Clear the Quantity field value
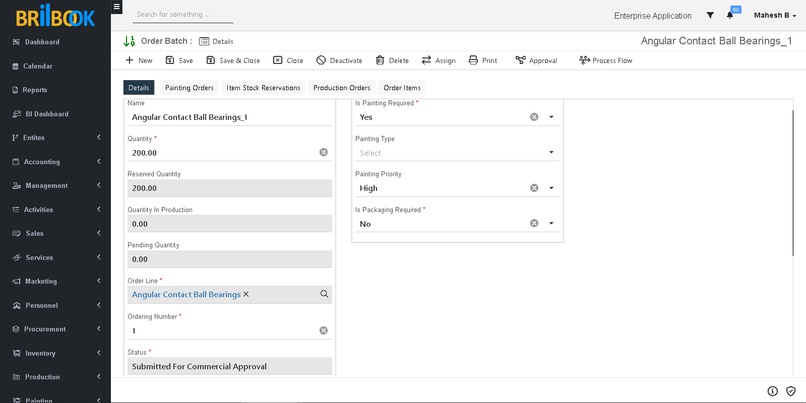The width and height of the screenshot is (806, 403). pos(324,152)
